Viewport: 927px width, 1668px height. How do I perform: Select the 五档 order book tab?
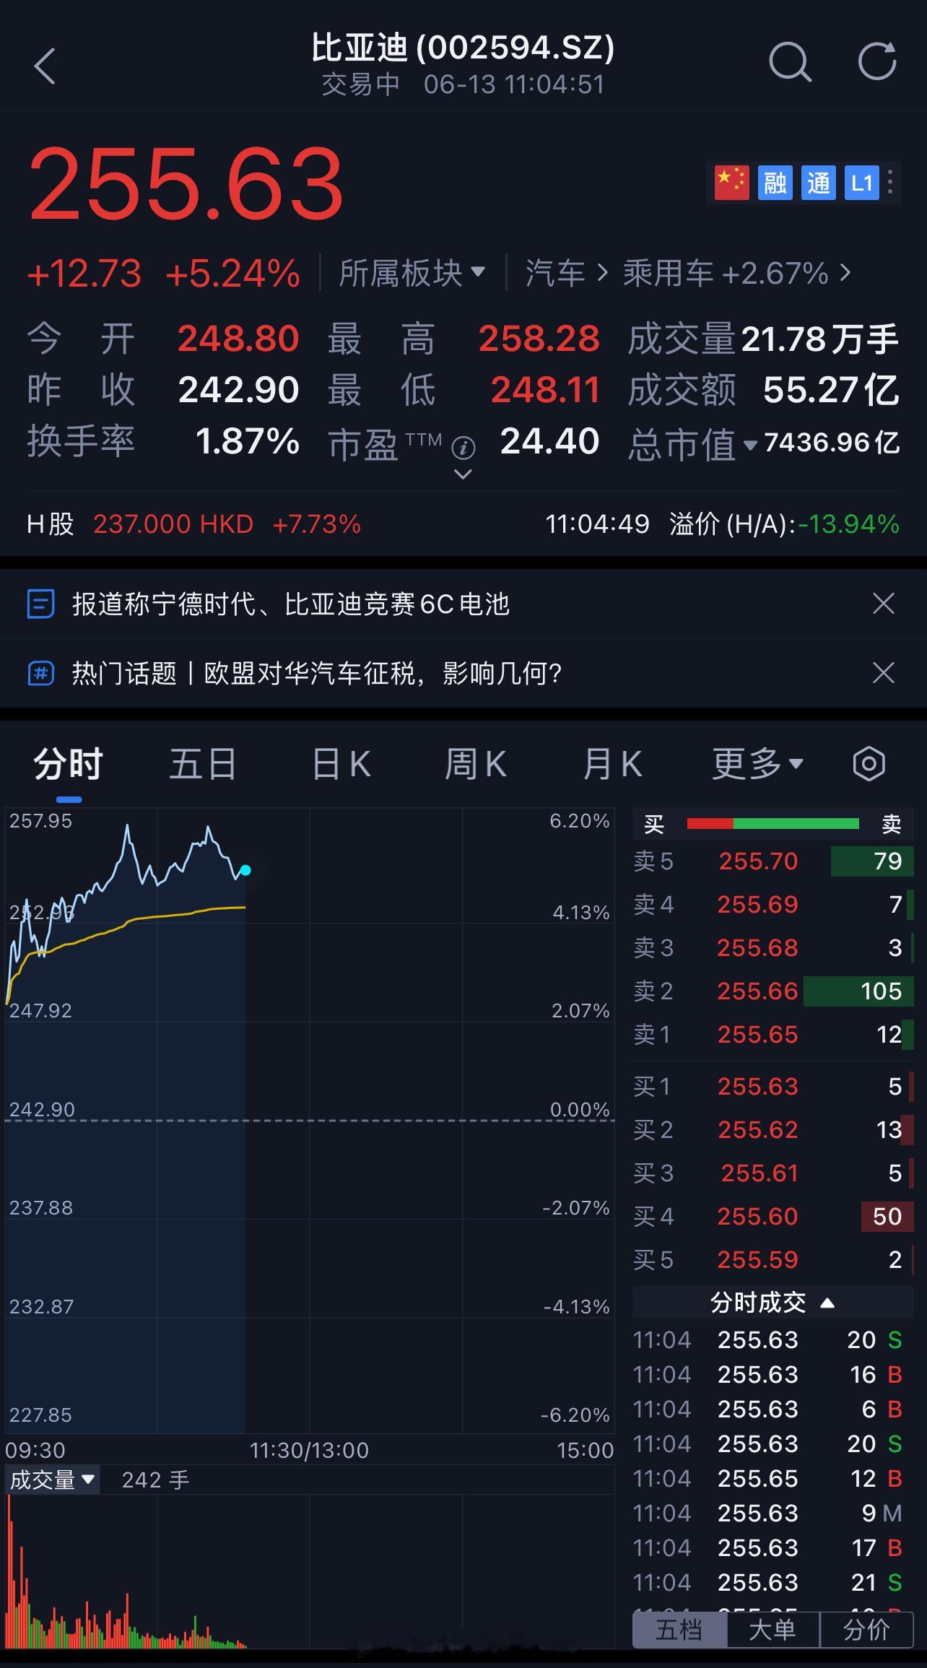[679, 1630]
